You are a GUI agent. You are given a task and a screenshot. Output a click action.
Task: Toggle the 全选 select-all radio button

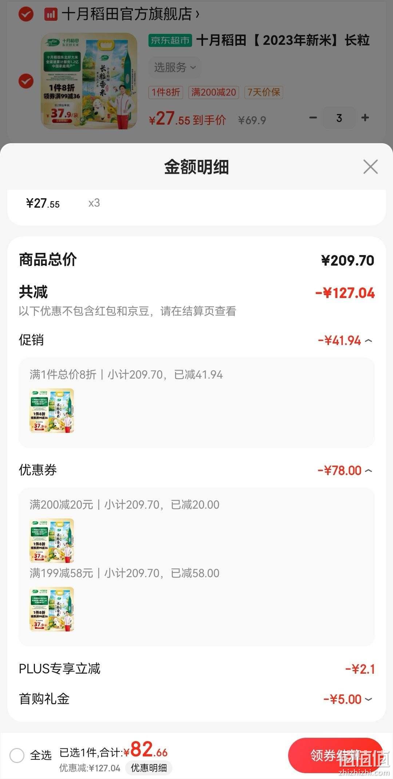[17, 755]
